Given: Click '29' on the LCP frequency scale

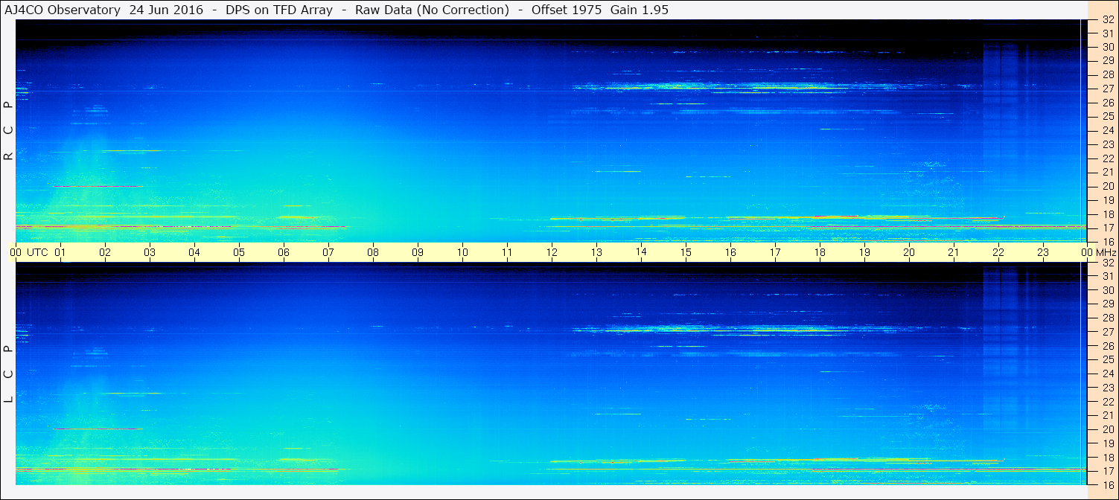Looking at the screenshot, I should point(1108,304).
